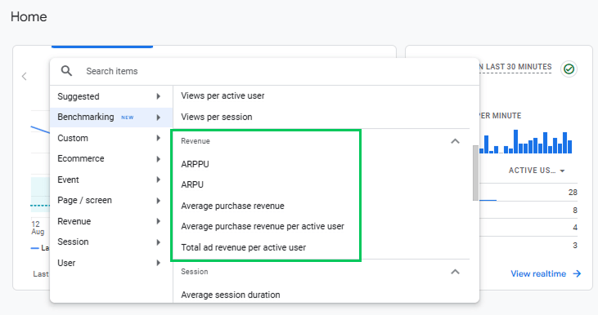Collapse the Revenue metrics section
Image resolution: width=598 pixels, height=315 pixels.
[x=455, y=141]
